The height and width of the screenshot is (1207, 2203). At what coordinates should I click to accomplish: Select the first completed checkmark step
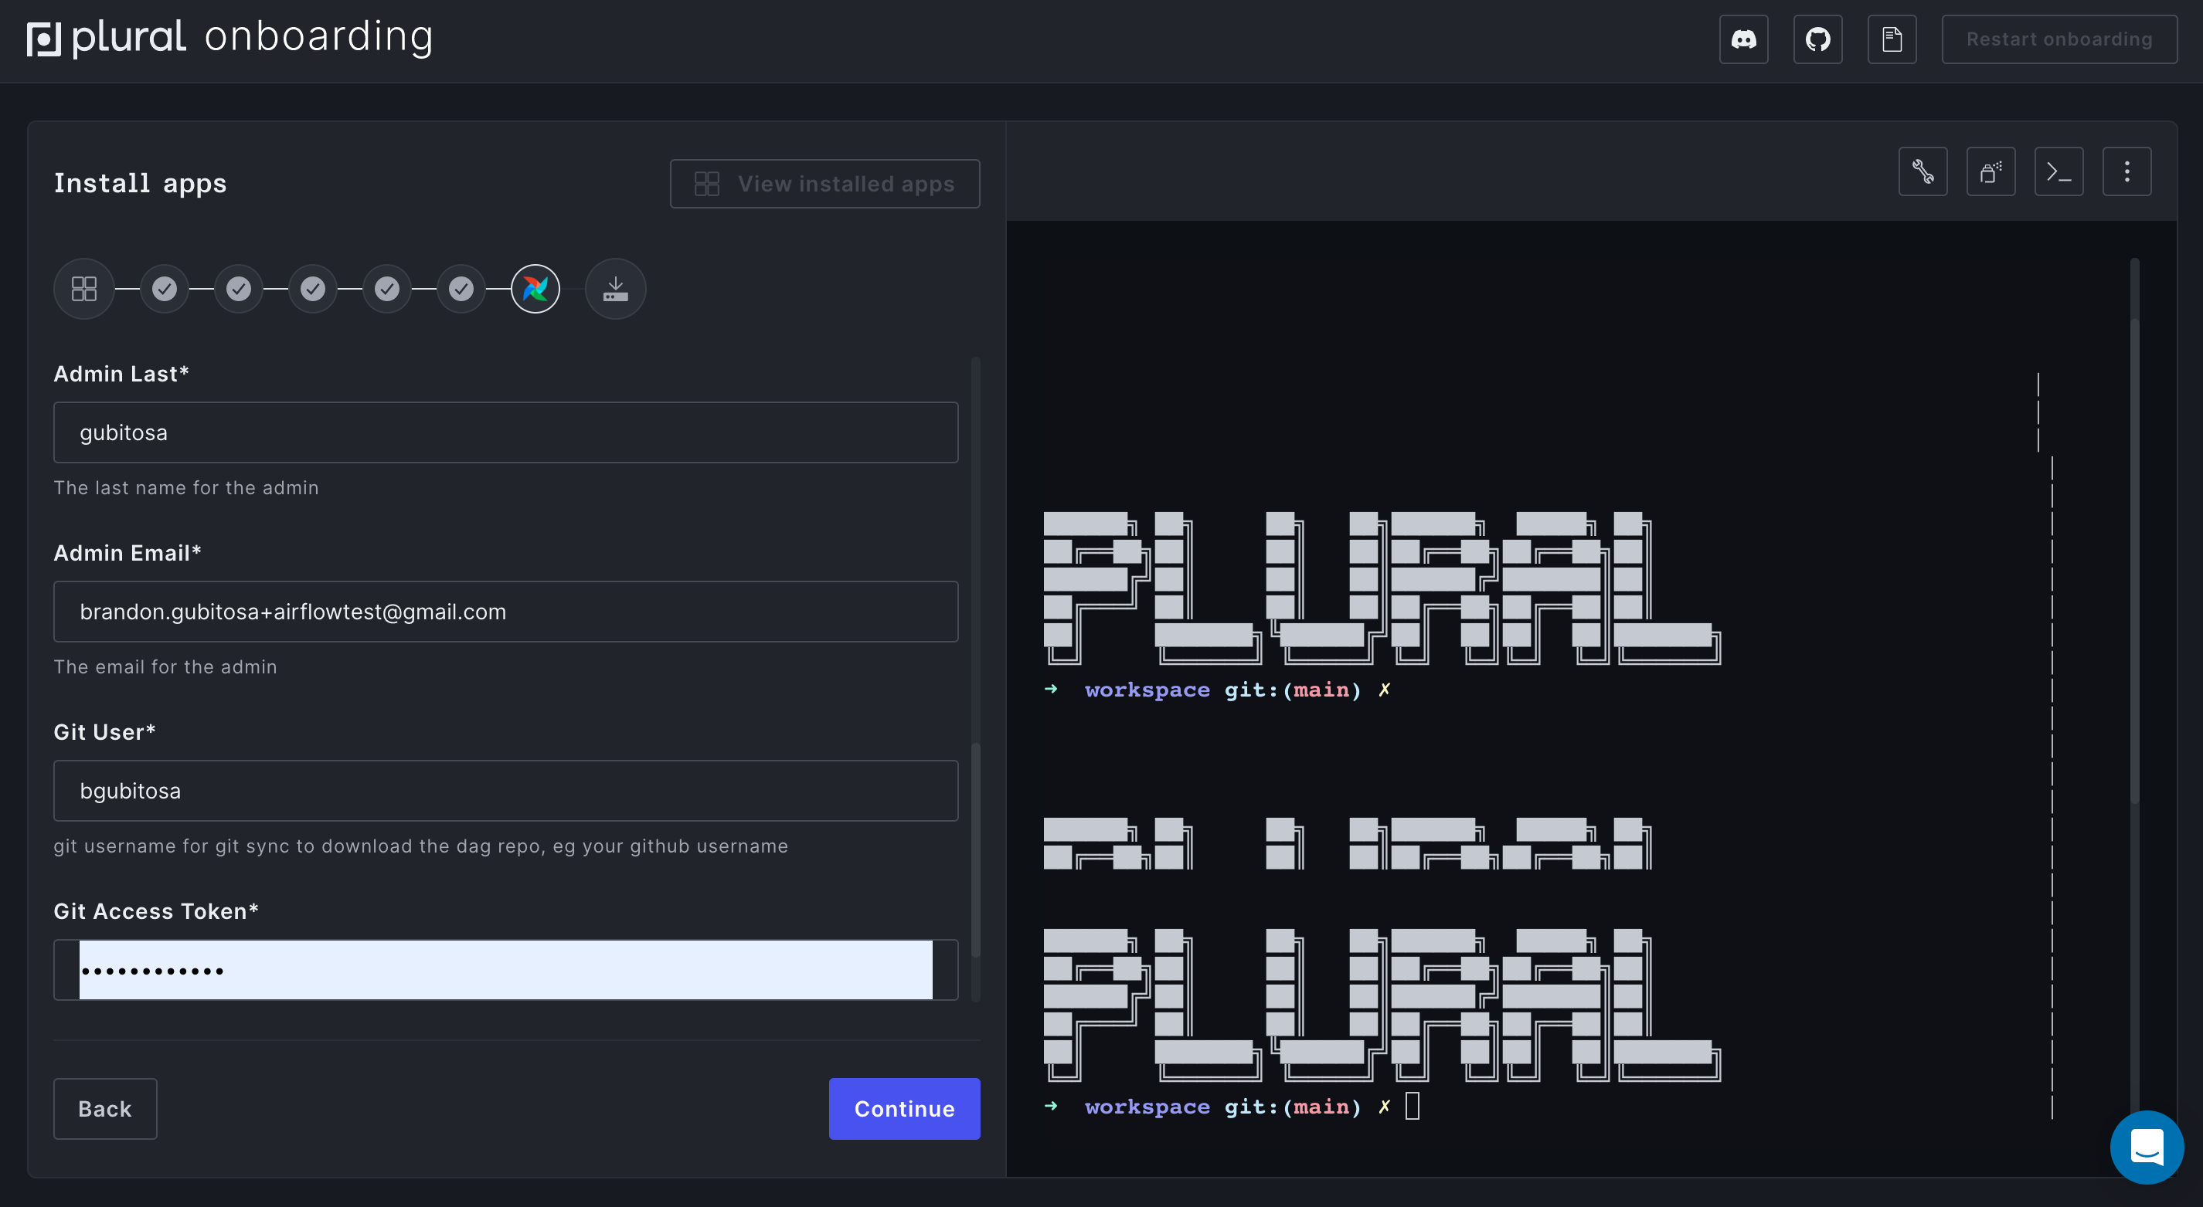pos(164,289)
